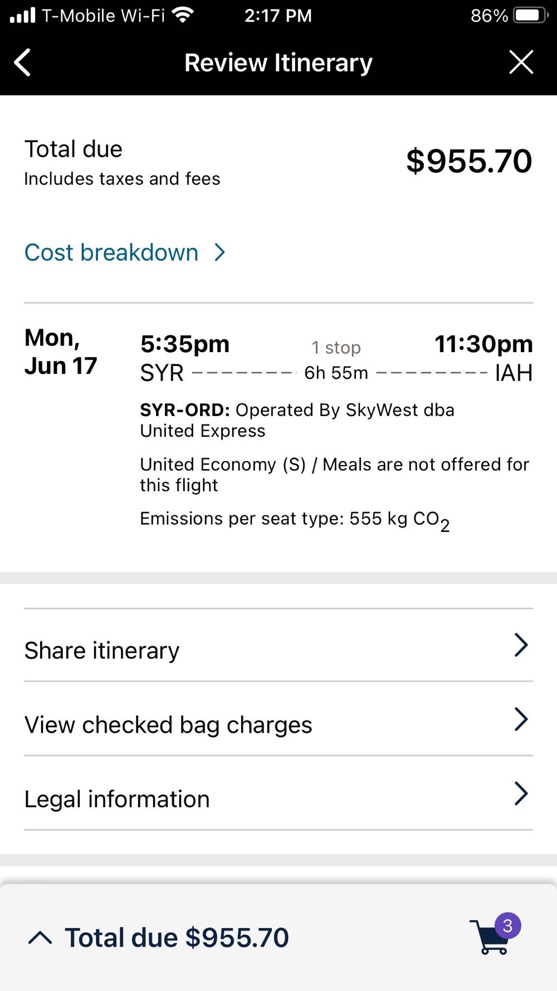Open Share itinerary
The width and height of the screenshot is (557, 991).
click(102, 651)
